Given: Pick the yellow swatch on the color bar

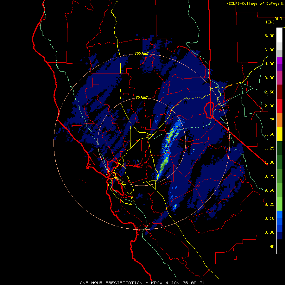Looking at the screenshot, I should tap(280, 134).
